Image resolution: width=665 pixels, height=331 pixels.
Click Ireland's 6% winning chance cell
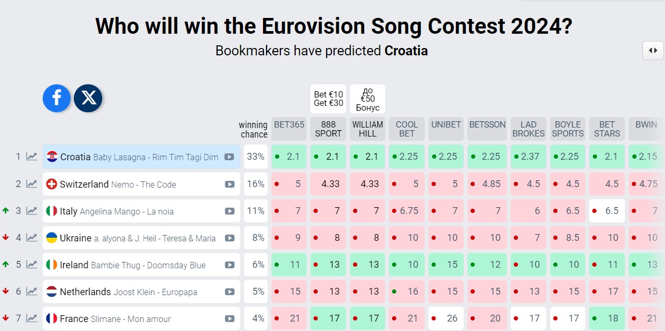[256, 265]
